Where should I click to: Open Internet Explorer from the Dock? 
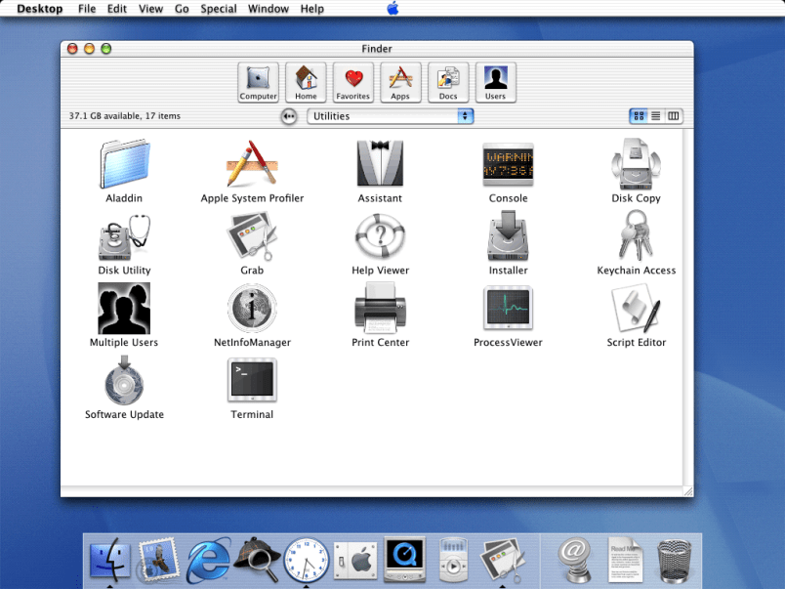pos(208,560)
